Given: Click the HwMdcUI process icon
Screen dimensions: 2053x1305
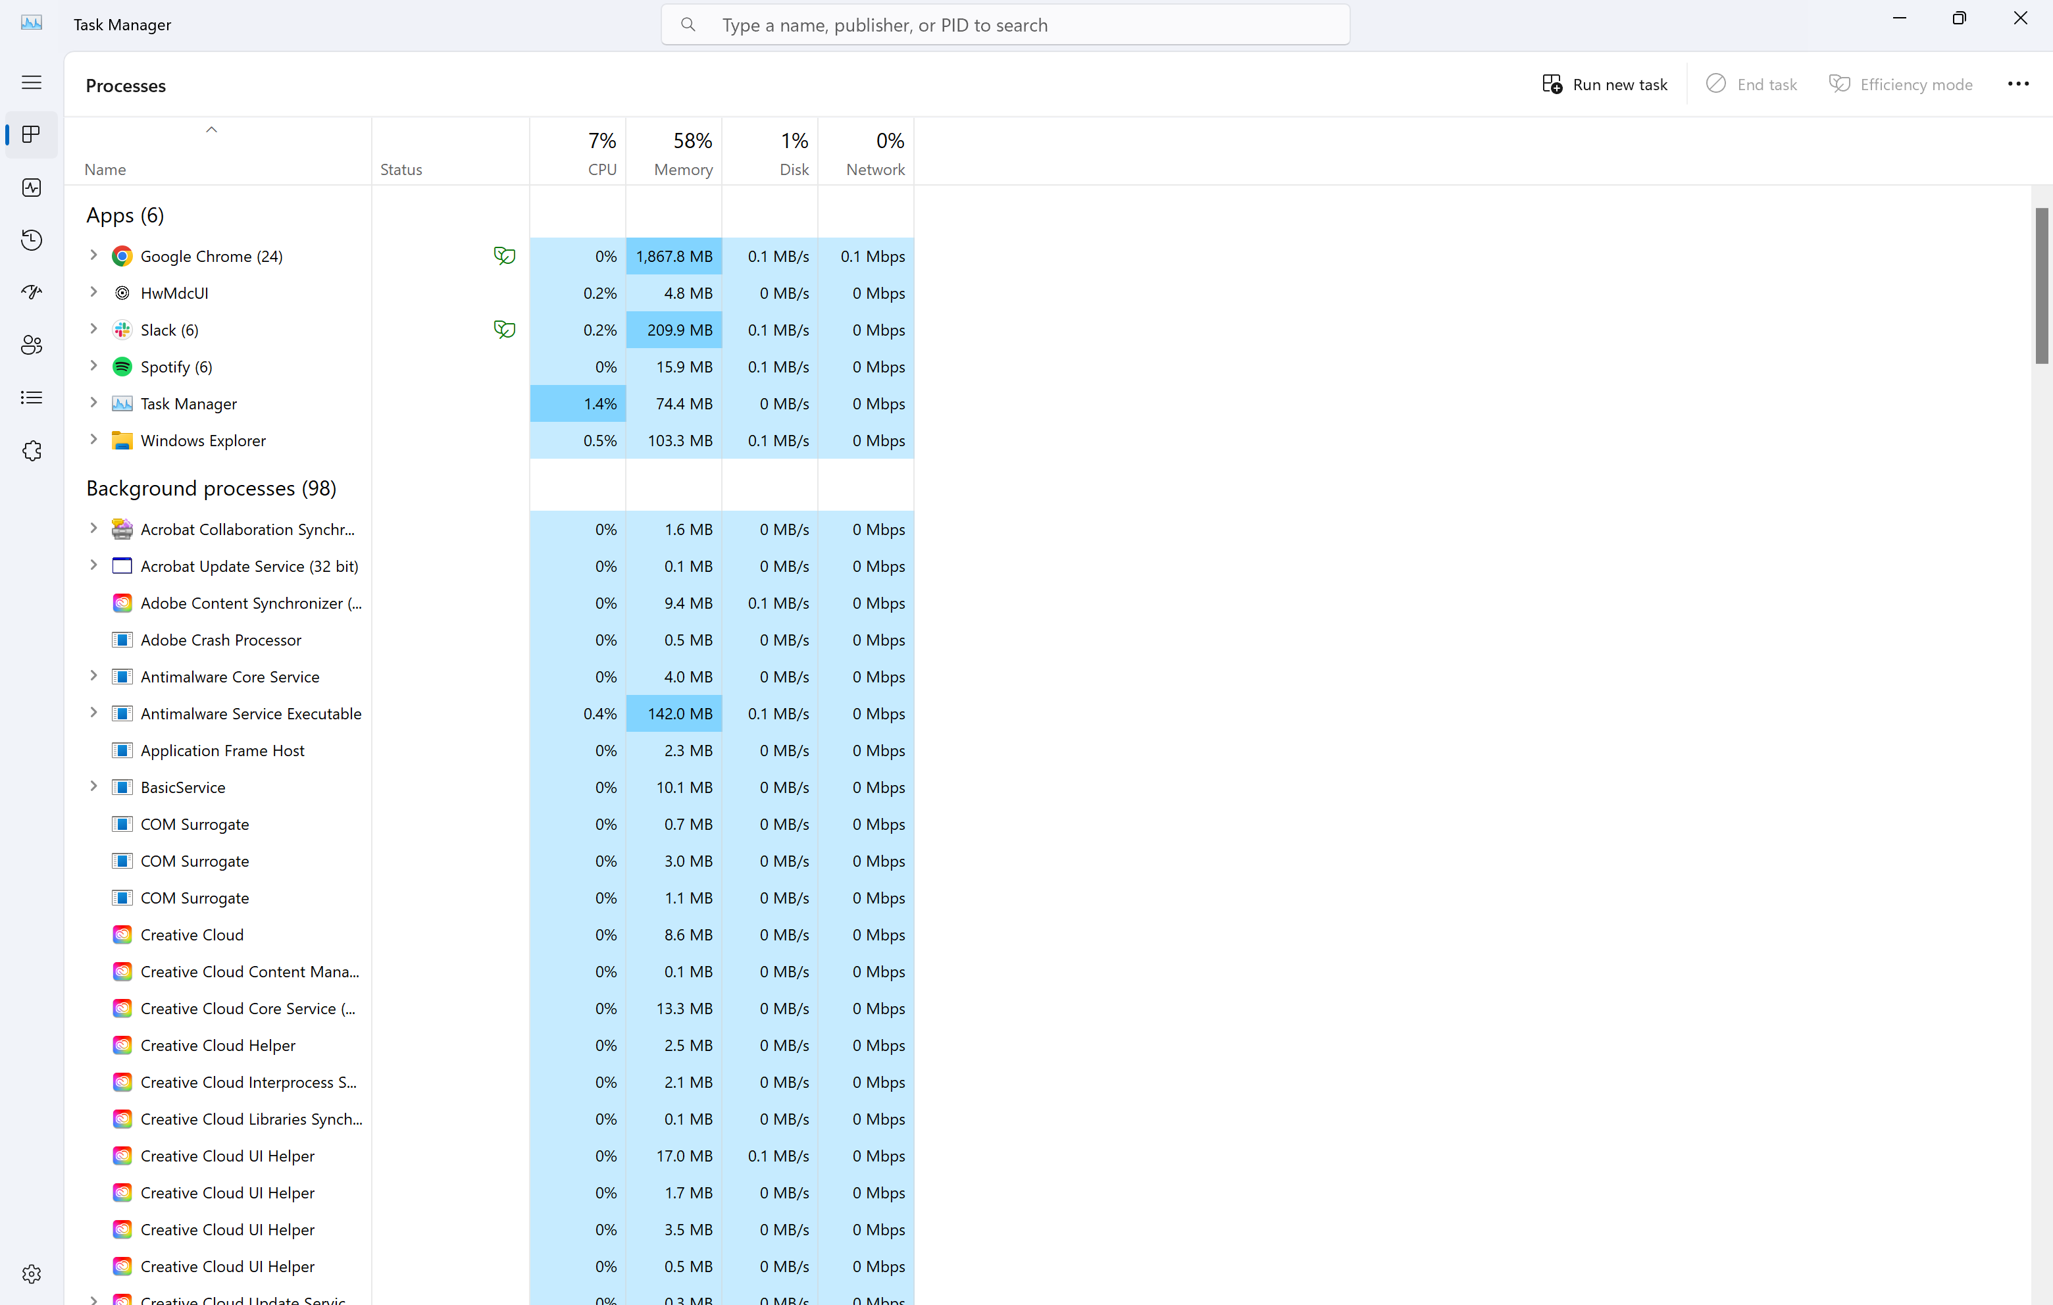Looking at the screenshot, I should point(122,294).
